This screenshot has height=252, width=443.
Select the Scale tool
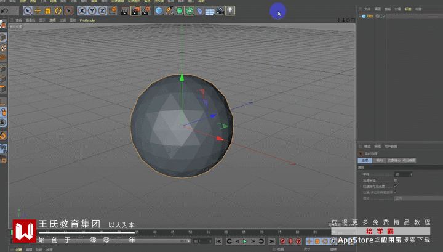[48, 11]
